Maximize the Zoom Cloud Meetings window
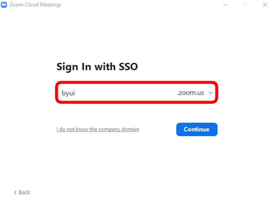275x206 pixels. 245,5
